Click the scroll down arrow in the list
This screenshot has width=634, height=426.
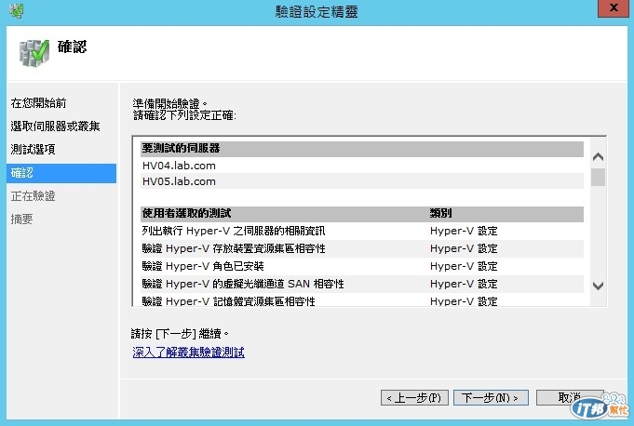[x=598, y=286]
